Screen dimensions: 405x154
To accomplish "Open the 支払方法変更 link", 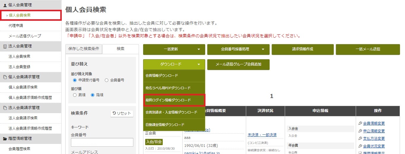I will click(374, 138).
